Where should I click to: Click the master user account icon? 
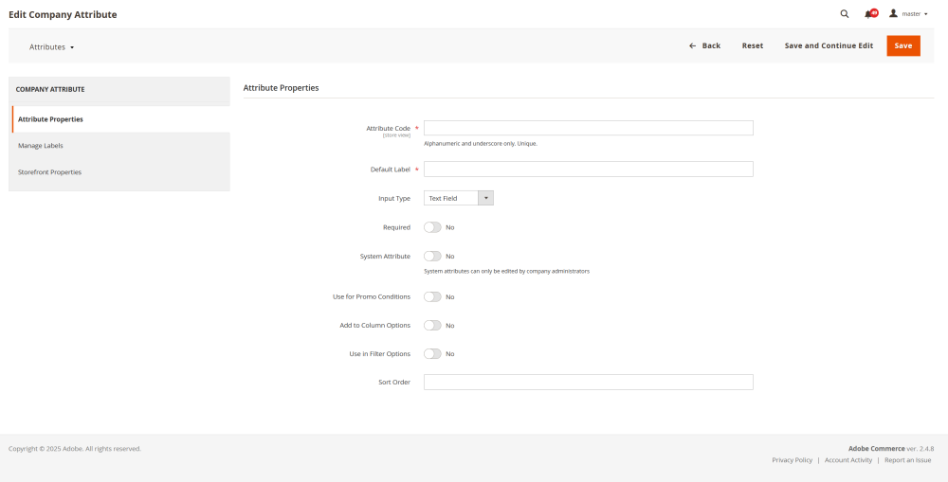click(893, 13)
